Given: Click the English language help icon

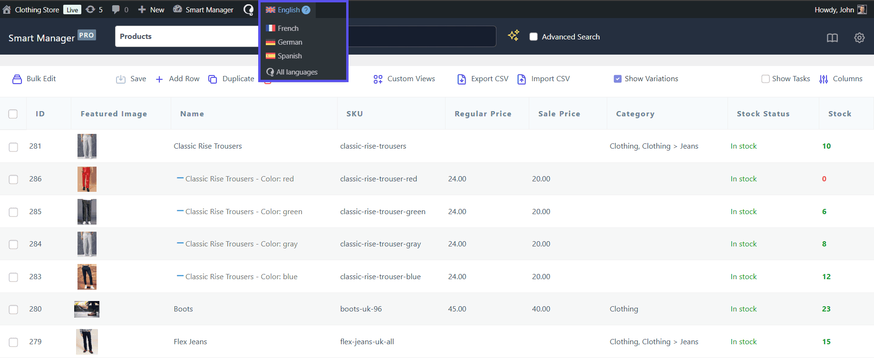Looking at the screenshot, I should (x=306, y=9).
